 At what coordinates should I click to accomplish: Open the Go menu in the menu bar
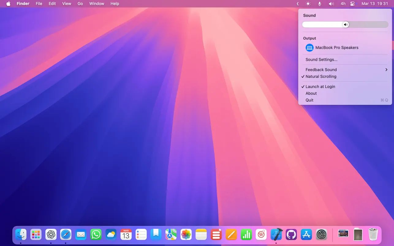pos(80,4)
